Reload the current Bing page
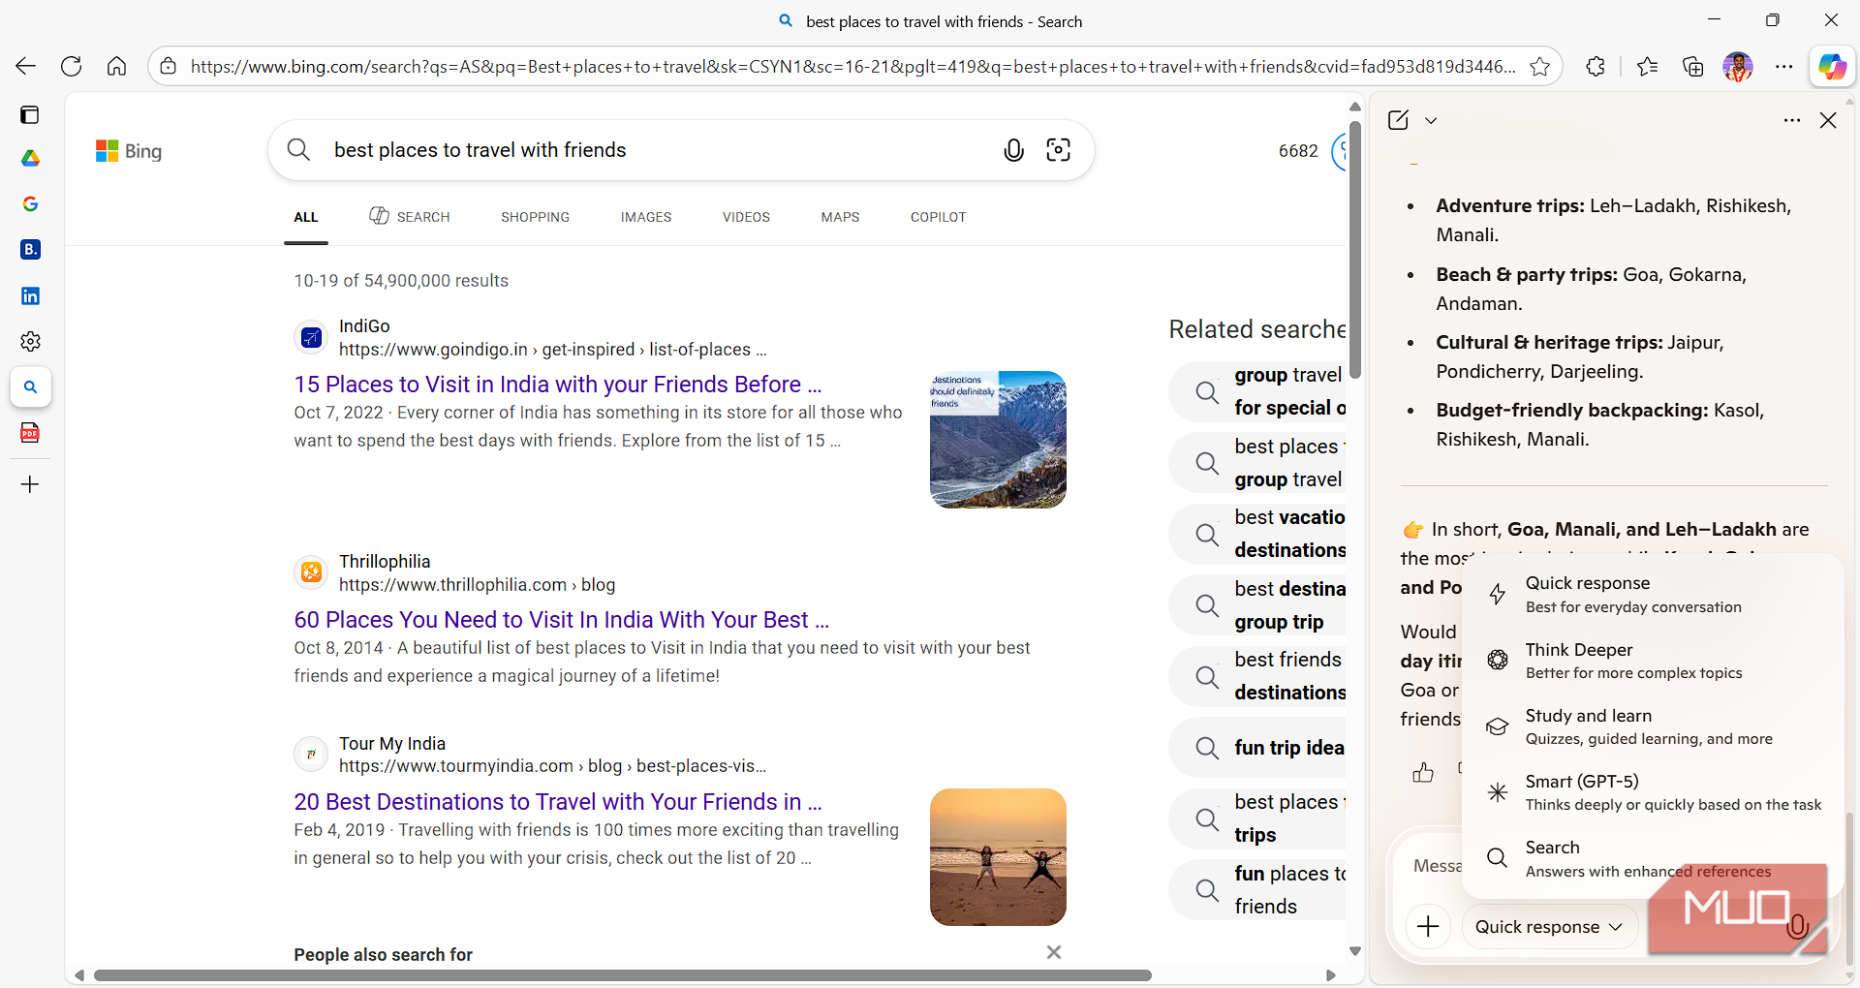Screen dimensions: 1860x988 point(72,66)
